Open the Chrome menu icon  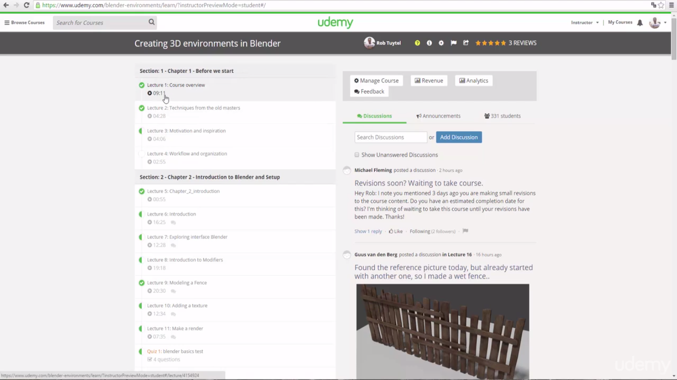tap(671, 5)
